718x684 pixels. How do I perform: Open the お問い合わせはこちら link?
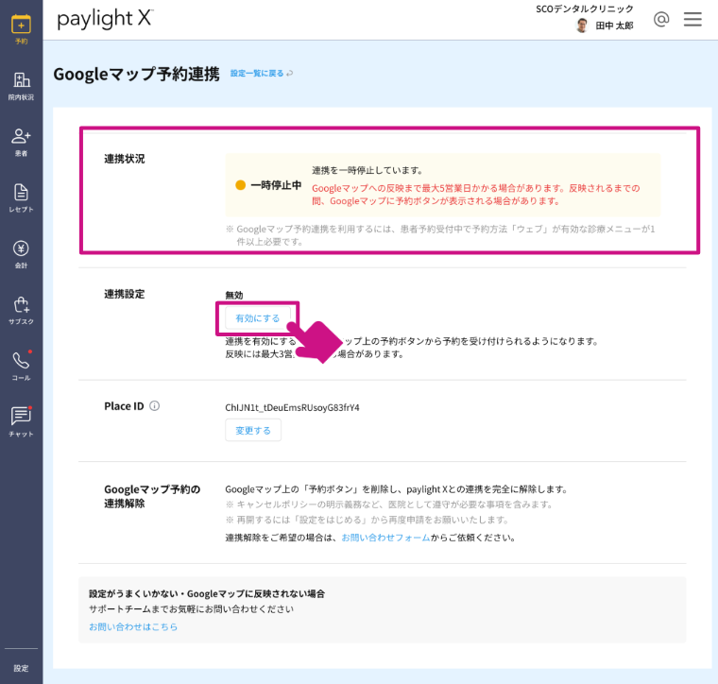point(133,626)
